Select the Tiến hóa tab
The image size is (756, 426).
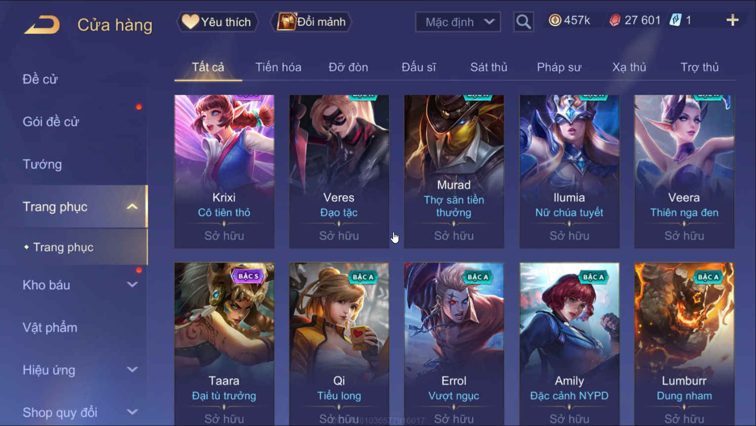(x=278, y=67)
